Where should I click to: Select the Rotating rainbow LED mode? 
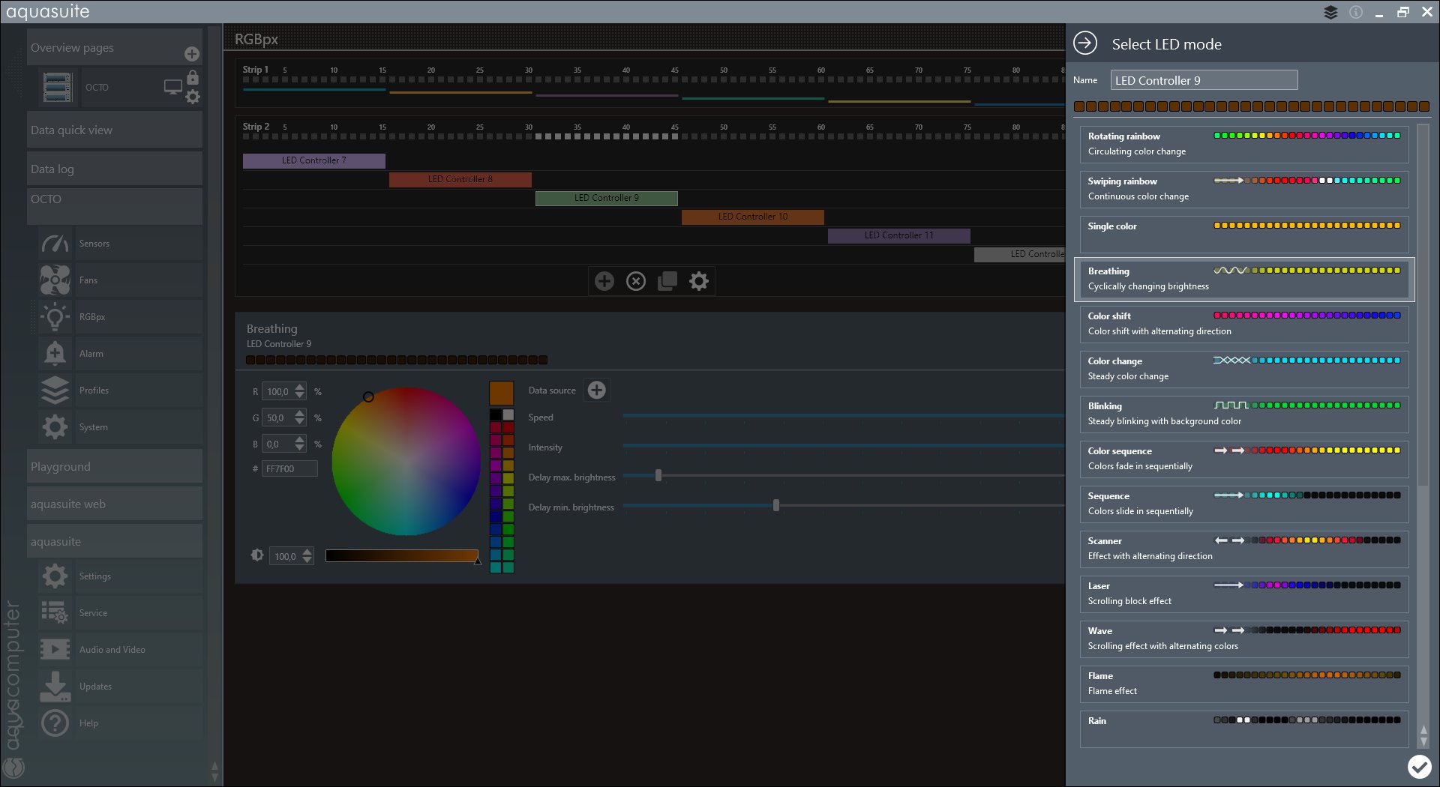click(x=1243, y=144)
